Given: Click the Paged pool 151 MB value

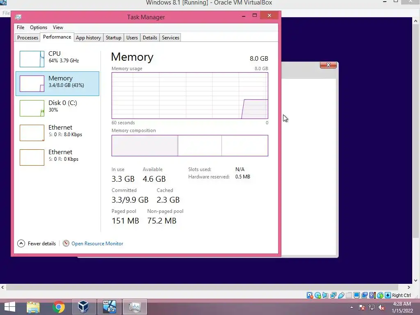Looking at the screenshot, I should click(126, 220).
